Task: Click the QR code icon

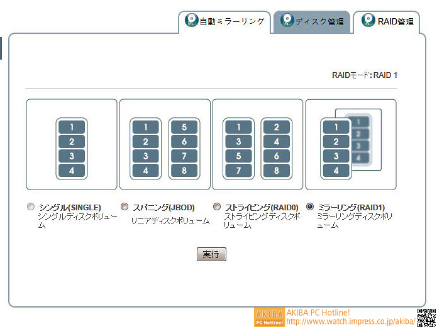Action: click(x=427, y=318)
